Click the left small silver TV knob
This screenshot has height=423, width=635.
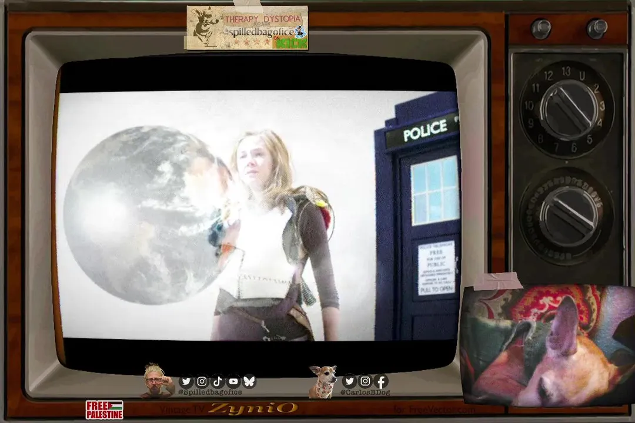[x=541, y=28]
